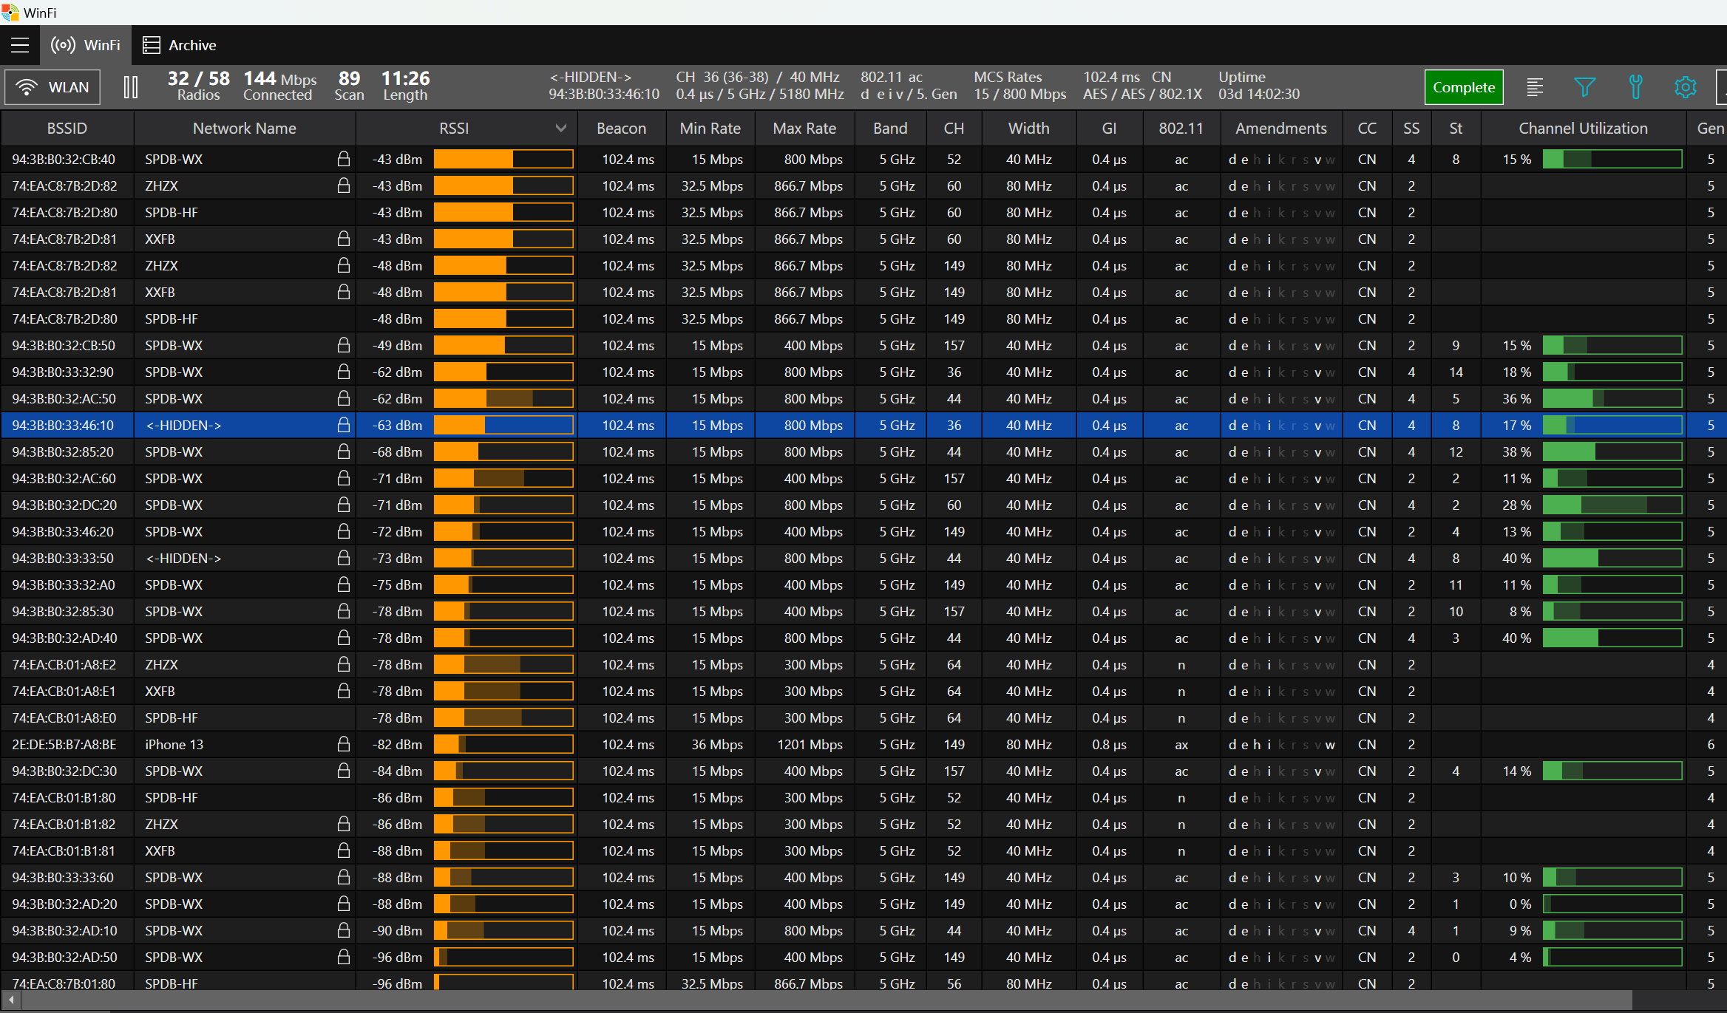Select the WinFi tab
Screen dimensions: 1727x1013
(x=86, y=45)
